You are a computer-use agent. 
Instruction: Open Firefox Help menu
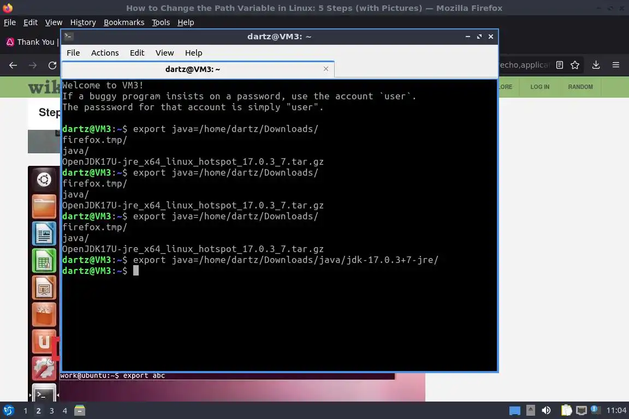(186, 22)
